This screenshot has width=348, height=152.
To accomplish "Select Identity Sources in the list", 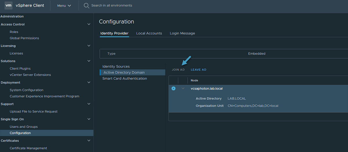I will click(116, 66).
